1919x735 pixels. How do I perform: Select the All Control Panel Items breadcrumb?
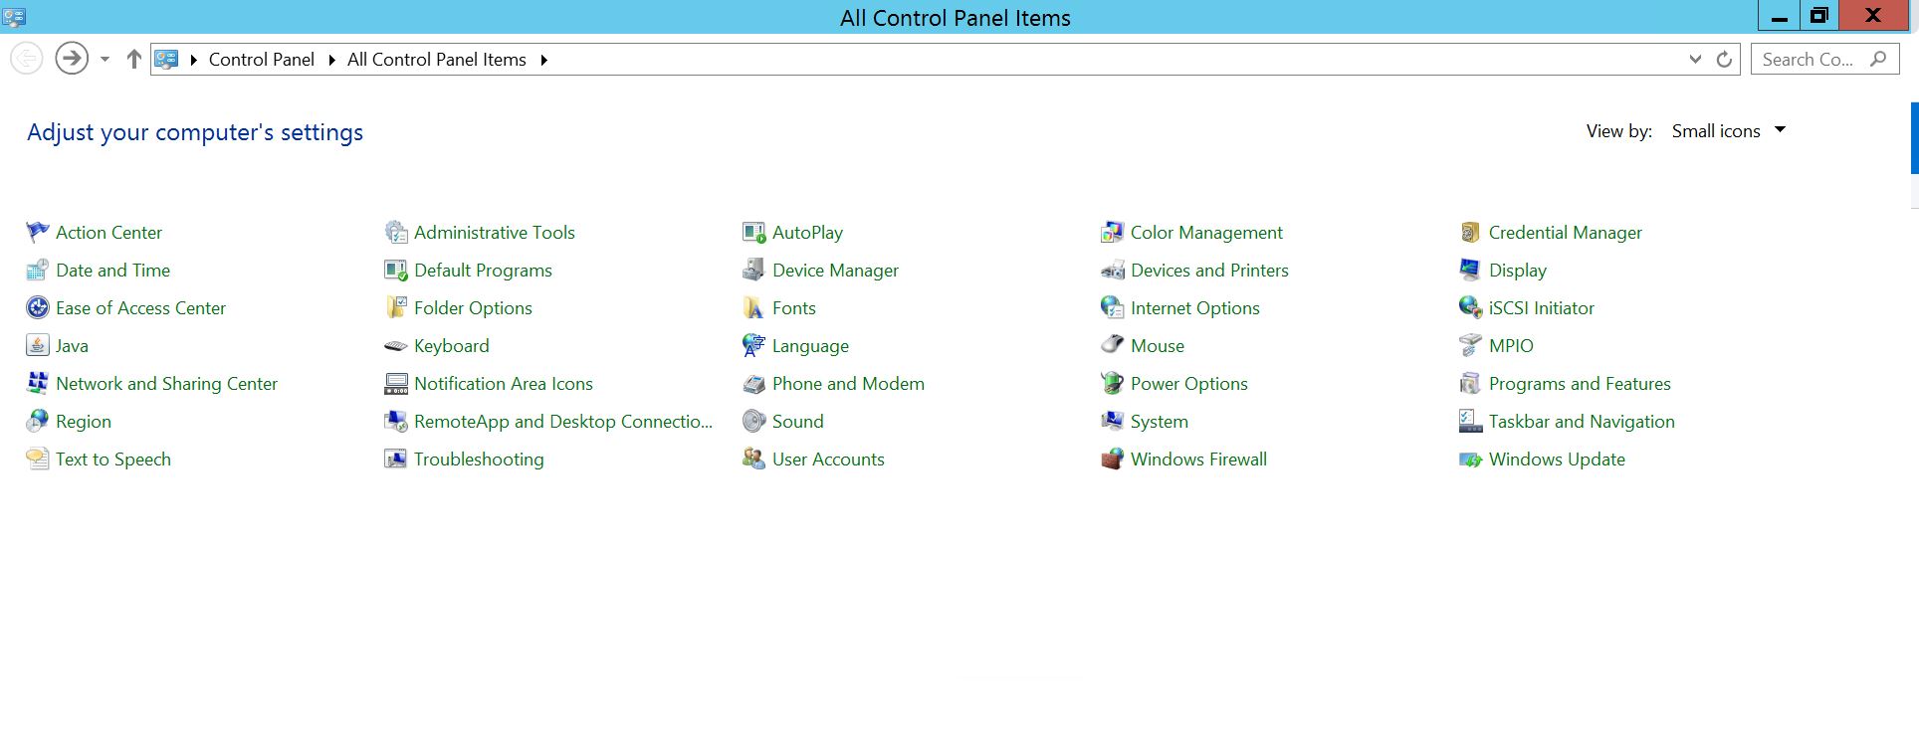[x=437, y=60]
